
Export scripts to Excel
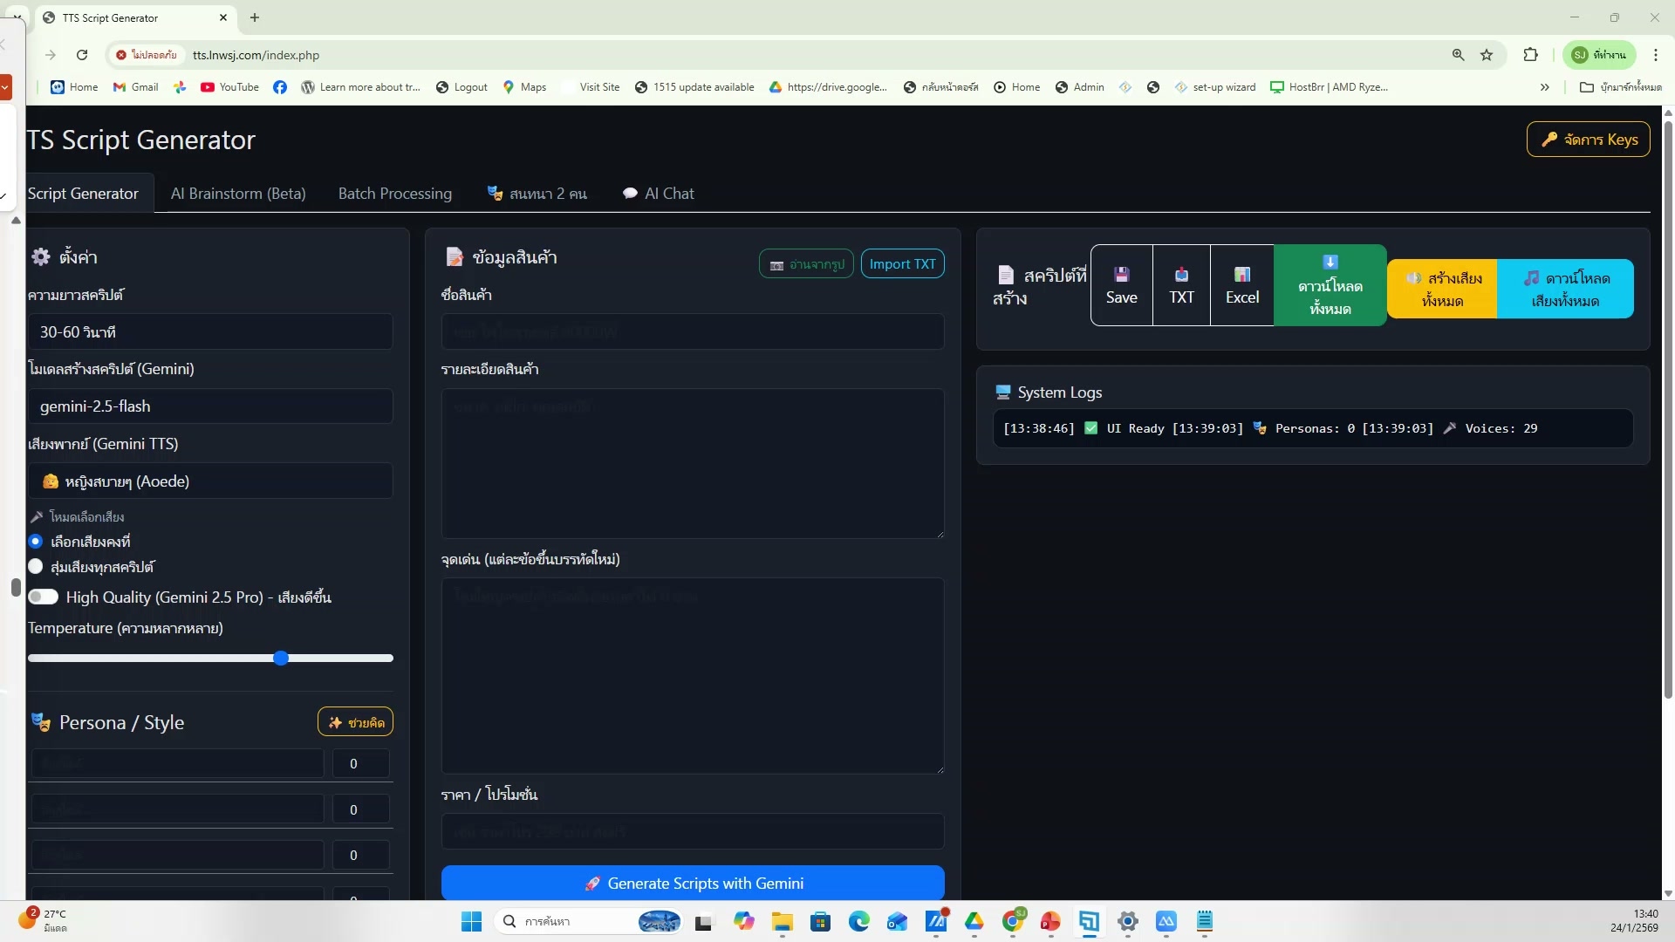click(1241, 285)
